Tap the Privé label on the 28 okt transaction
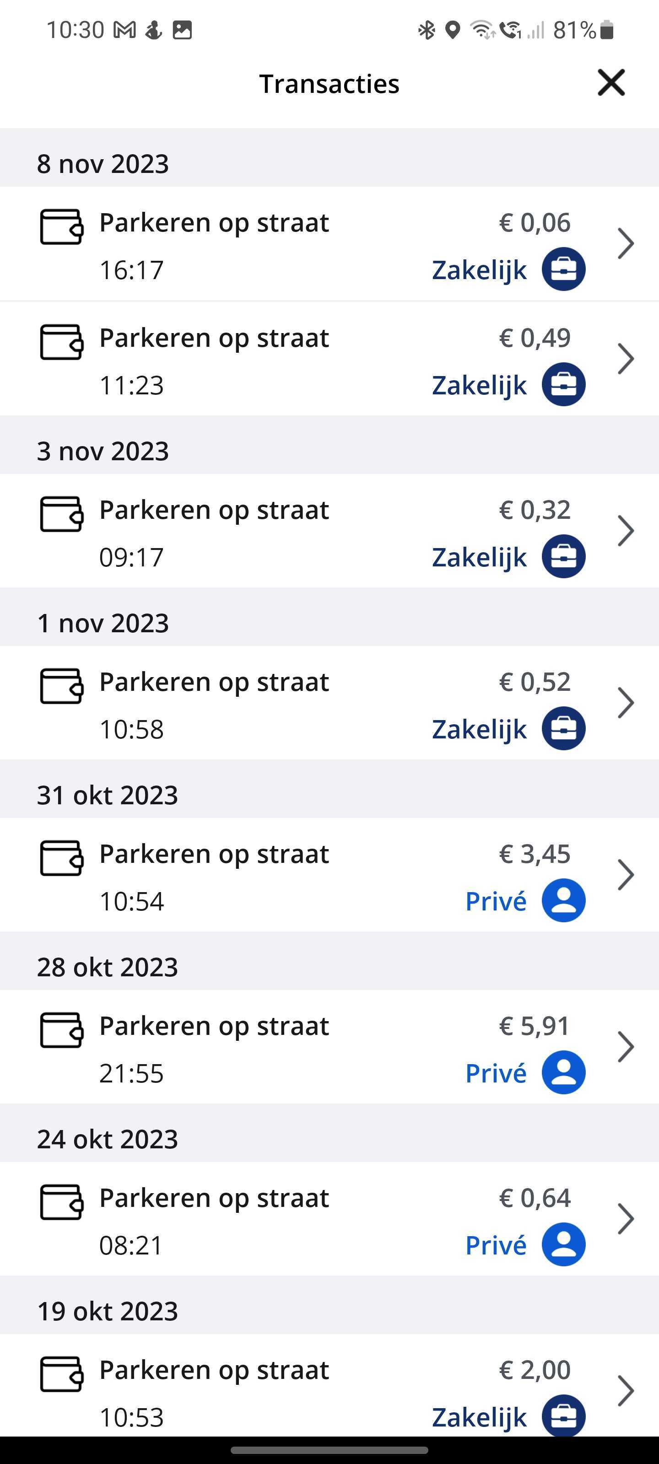The height and width of the screenshot is (1464, 659). click(496, 1073)
